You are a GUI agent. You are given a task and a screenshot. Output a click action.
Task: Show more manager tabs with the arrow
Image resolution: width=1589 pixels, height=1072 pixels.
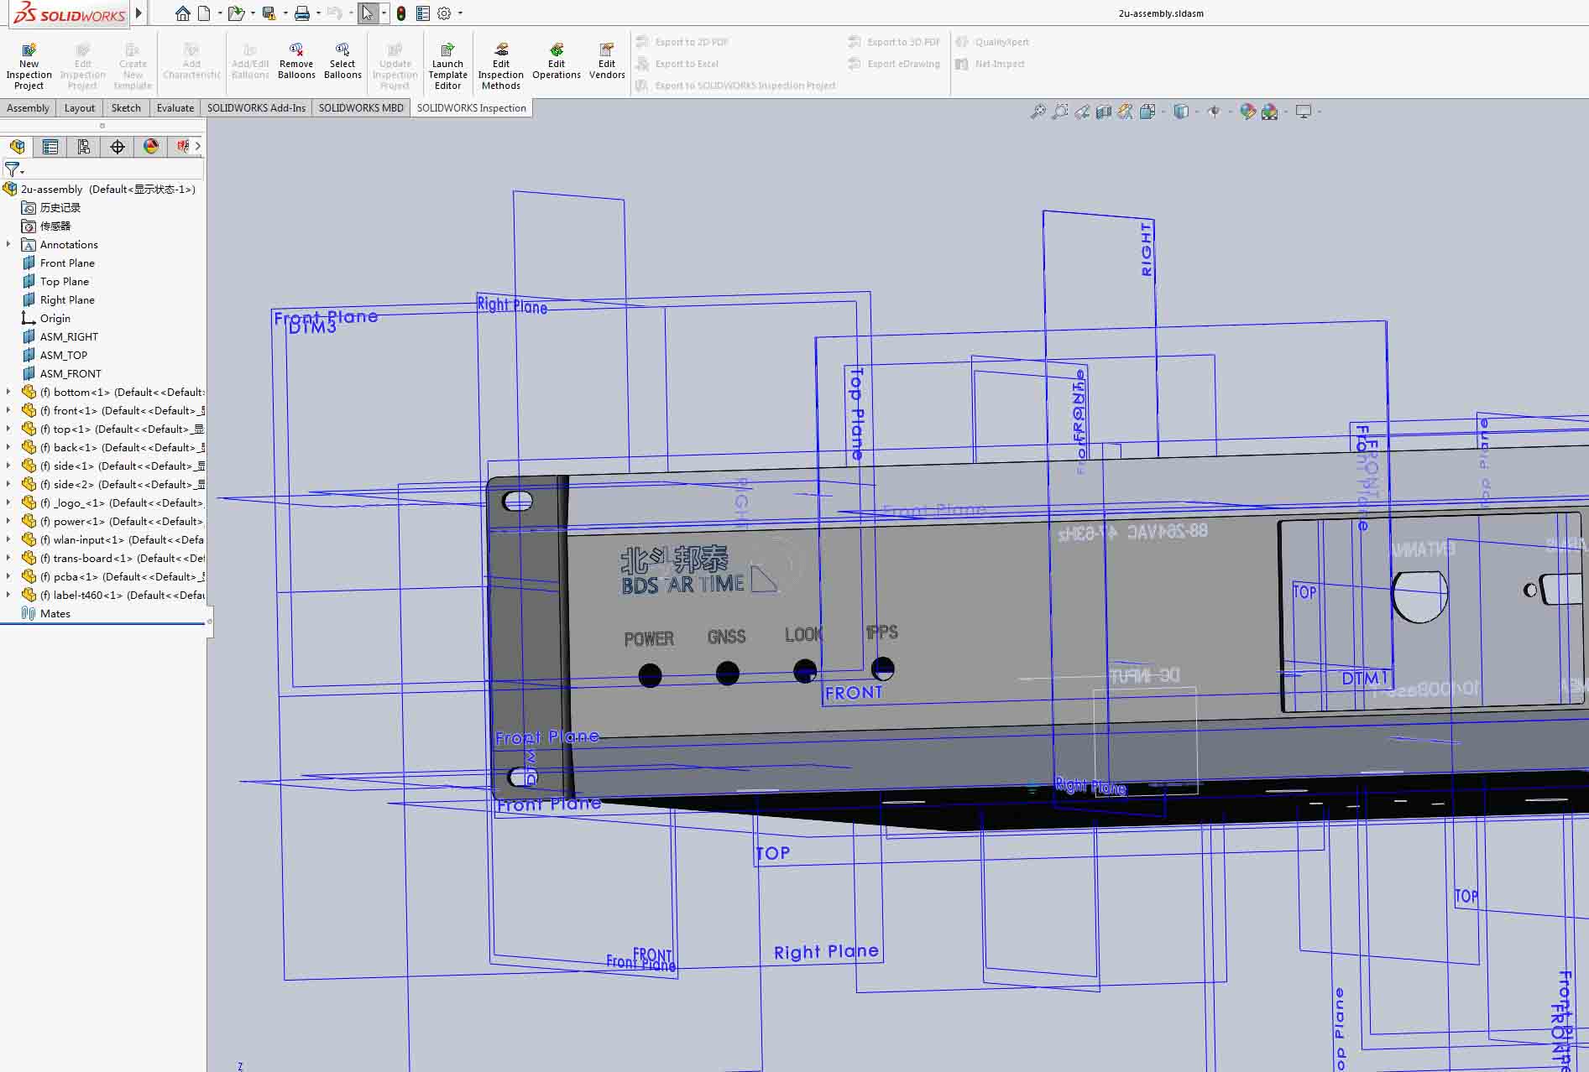(198, 146)
